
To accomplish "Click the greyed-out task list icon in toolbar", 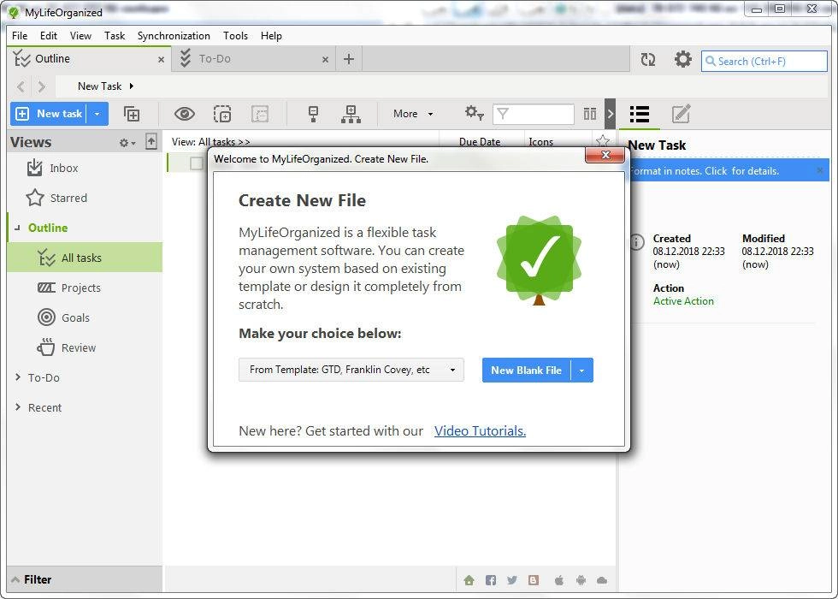I will (260, 114).
